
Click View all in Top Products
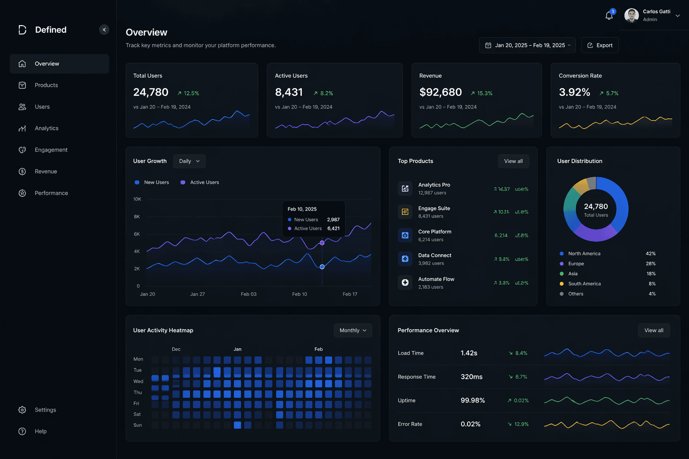click(x=513, y=161)
